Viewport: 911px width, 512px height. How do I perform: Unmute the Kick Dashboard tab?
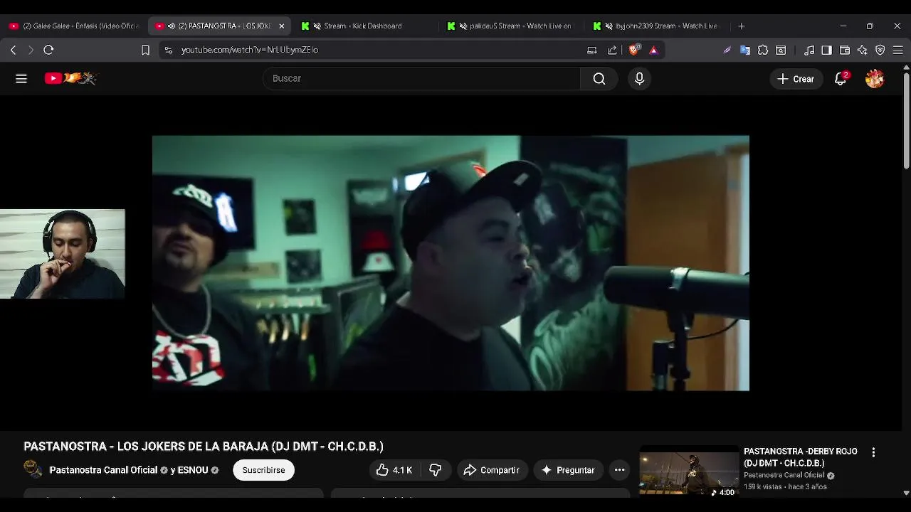point(317,26)
